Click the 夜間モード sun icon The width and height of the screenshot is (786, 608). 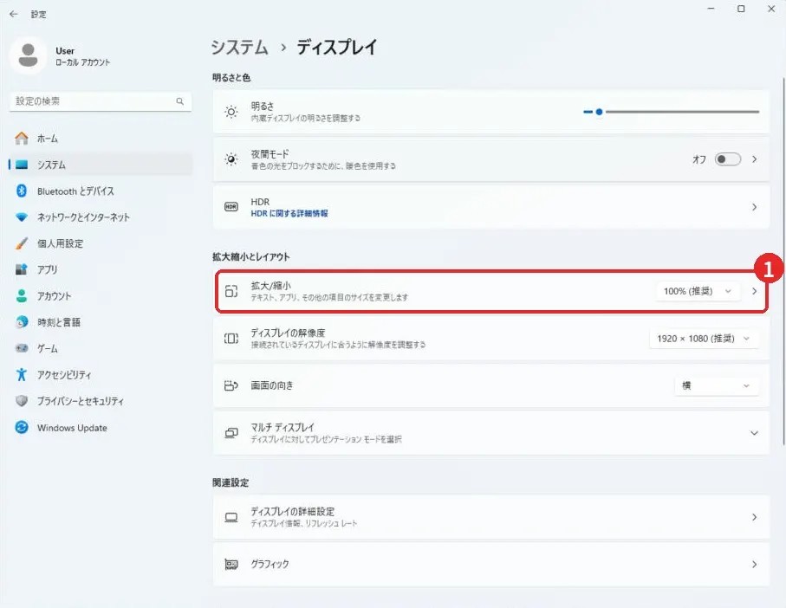[231, 159]
